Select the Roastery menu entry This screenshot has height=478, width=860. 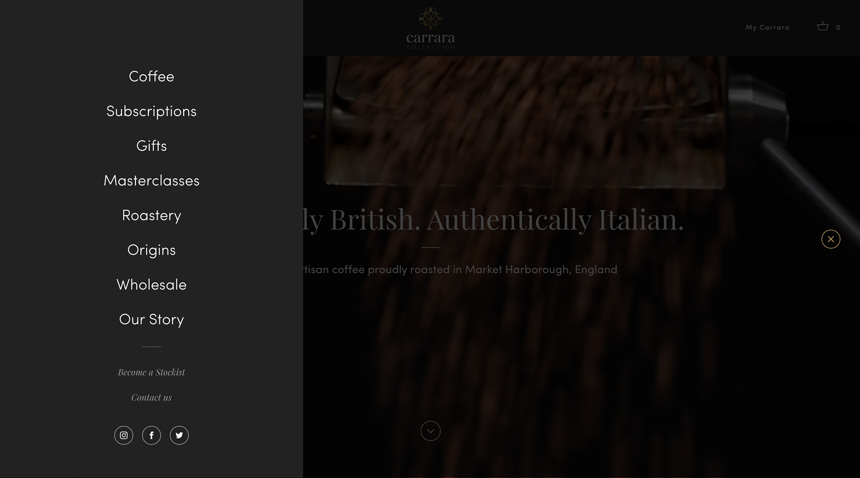point(151,215)
